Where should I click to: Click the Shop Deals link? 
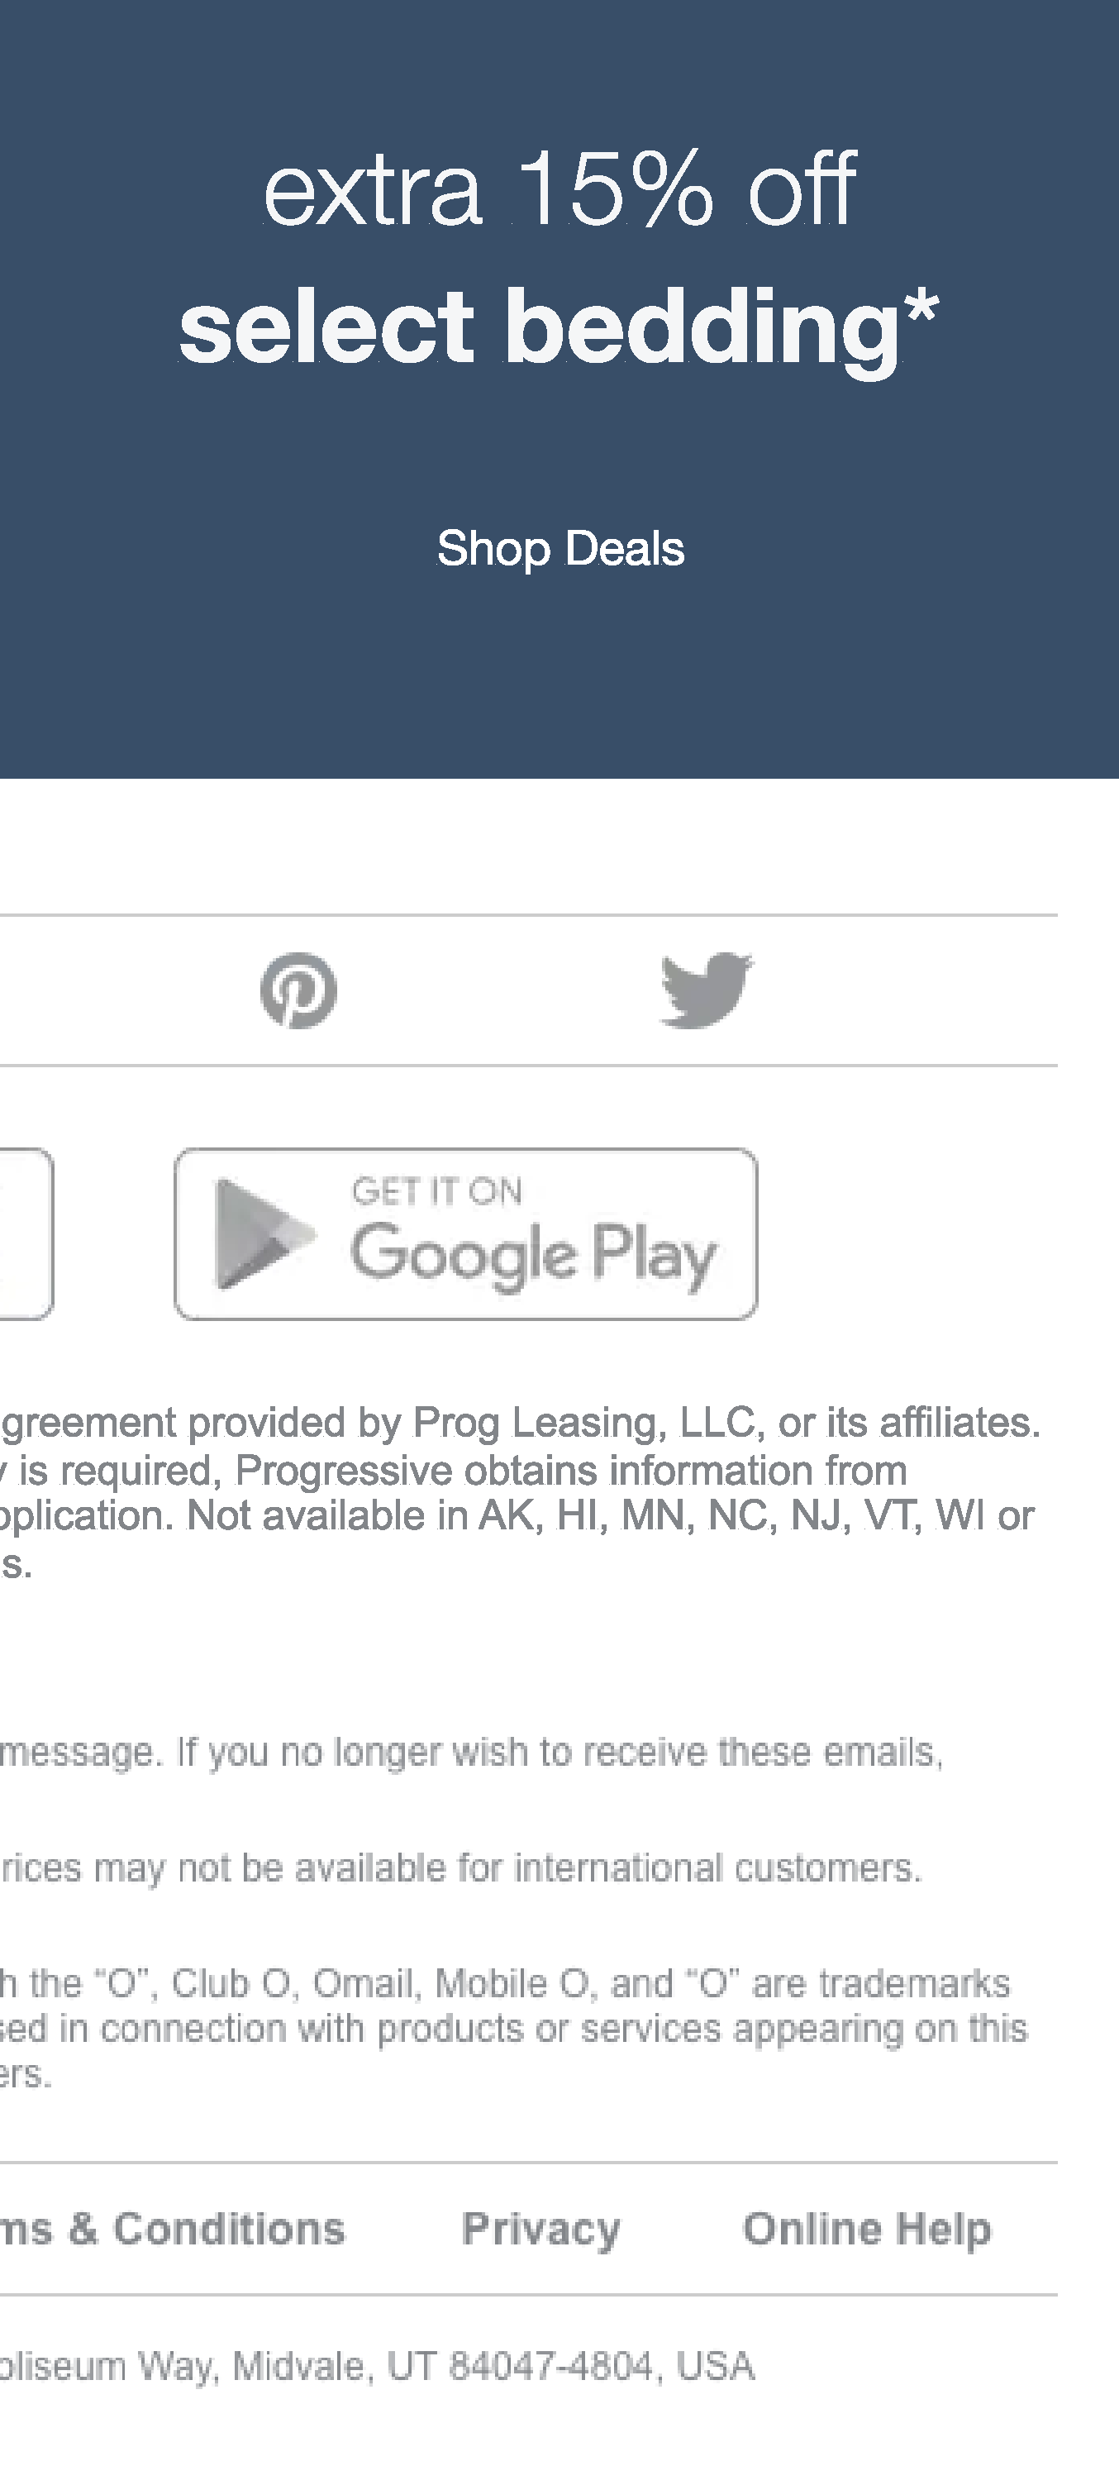pyautogui.click(x=560, y=549)
